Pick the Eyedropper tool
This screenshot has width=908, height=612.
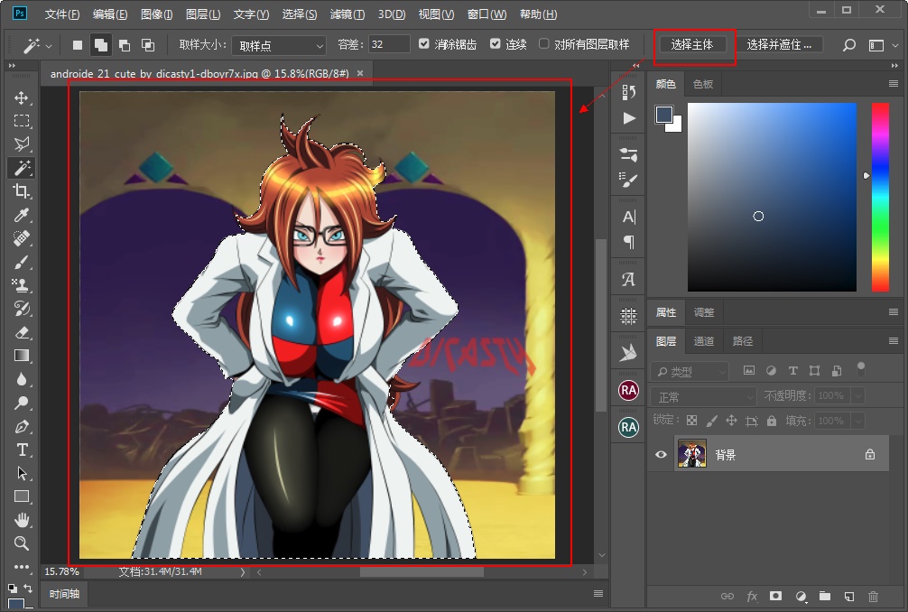click(x=22, y=215)
